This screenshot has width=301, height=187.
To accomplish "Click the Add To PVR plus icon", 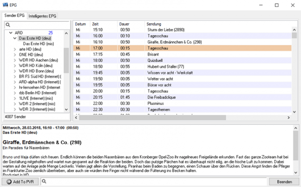I will click(9, 181).
